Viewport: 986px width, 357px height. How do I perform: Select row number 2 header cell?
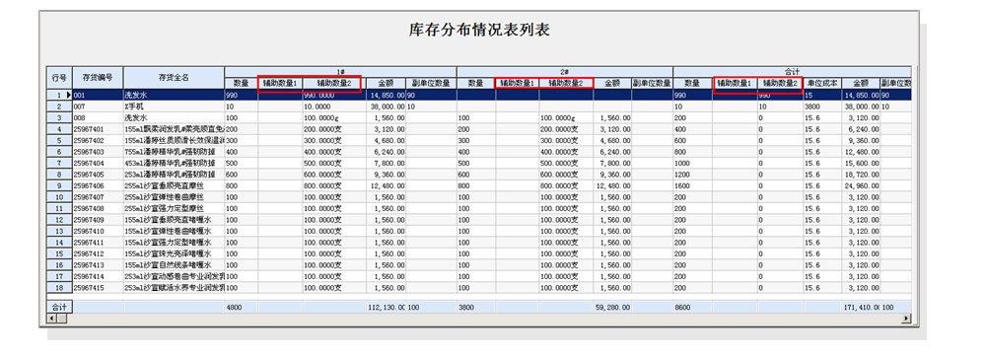(x=60, y=107)
